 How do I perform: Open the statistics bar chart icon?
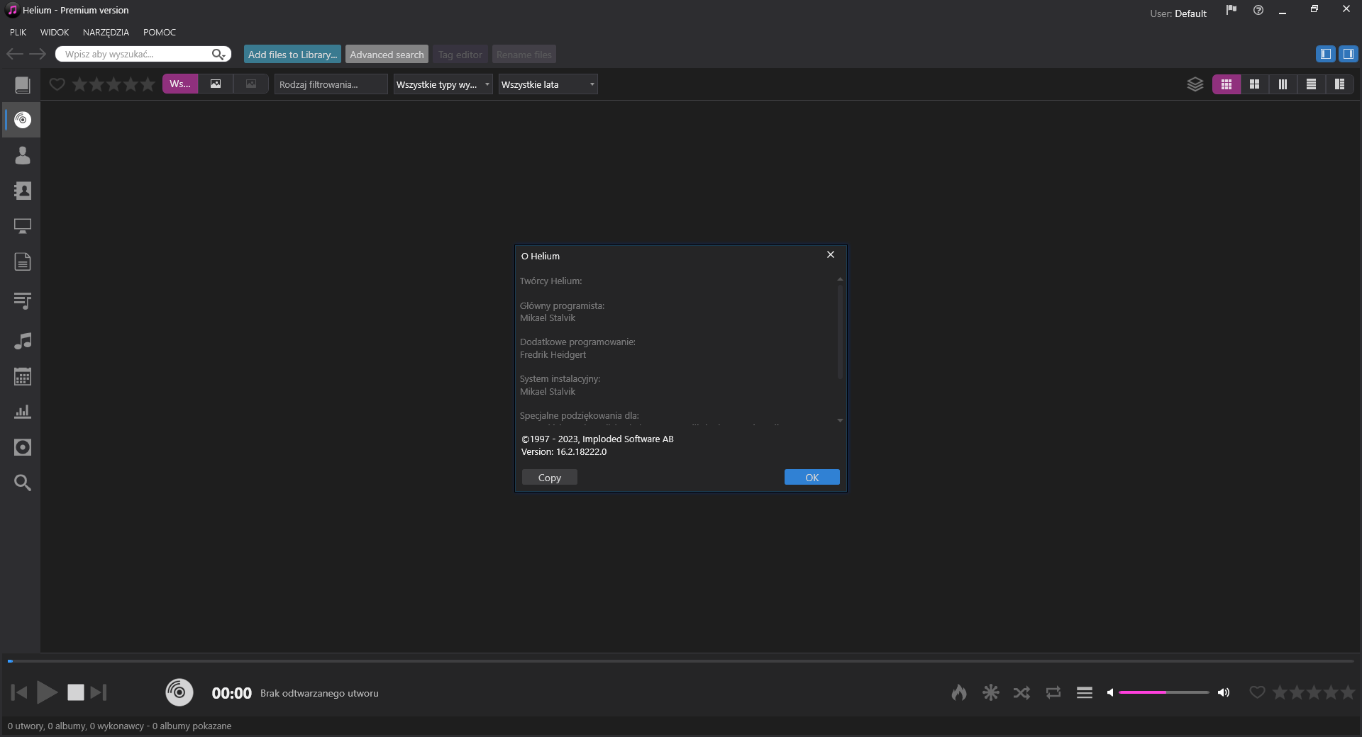[x=23, y=412]
